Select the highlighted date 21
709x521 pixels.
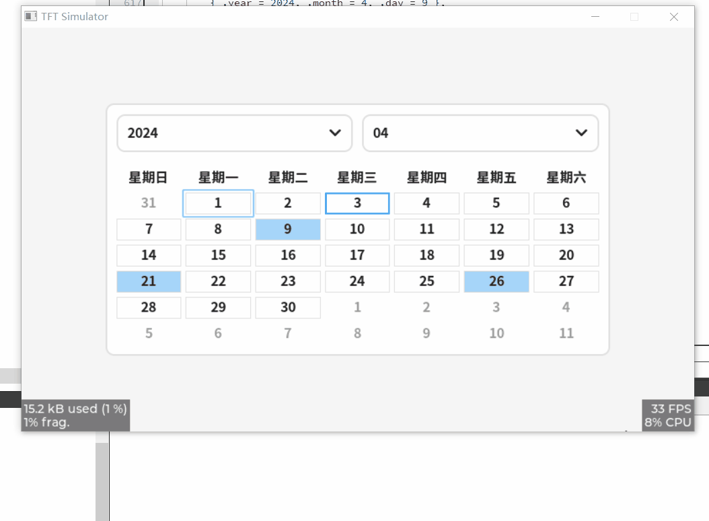coord(149,281)
